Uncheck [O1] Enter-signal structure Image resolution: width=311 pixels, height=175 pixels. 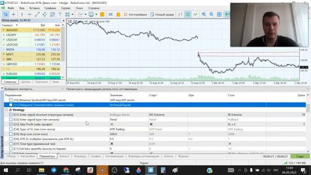(11, 115)
